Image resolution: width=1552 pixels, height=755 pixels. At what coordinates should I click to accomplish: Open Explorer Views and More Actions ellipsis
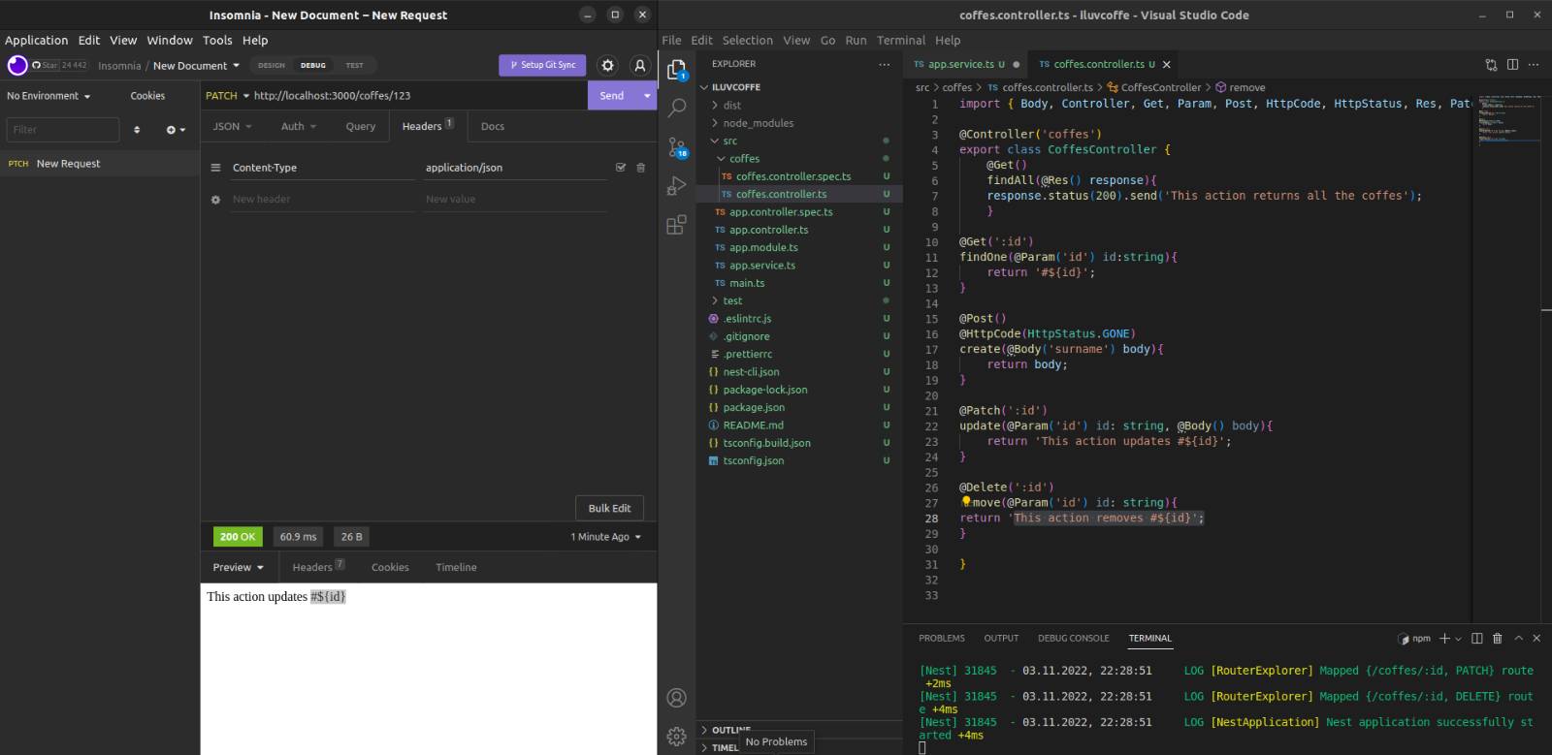pyautogui.click(x=884, y=64)
